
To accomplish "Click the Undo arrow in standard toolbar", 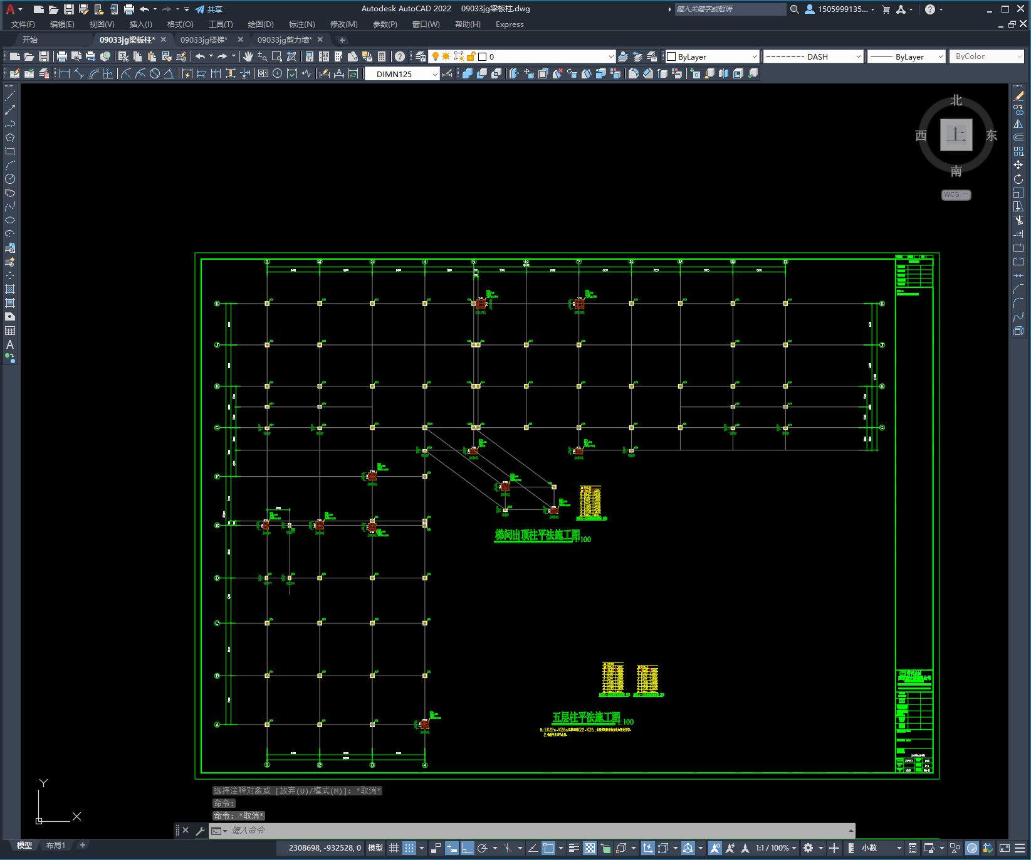I will click(x=200, y=56).
